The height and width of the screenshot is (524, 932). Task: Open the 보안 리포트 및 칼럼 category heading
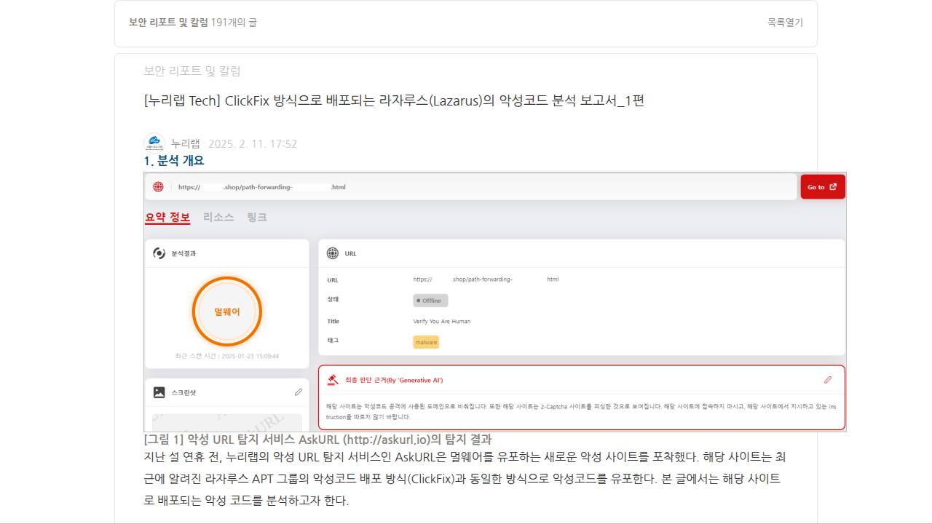pos(168,23)
